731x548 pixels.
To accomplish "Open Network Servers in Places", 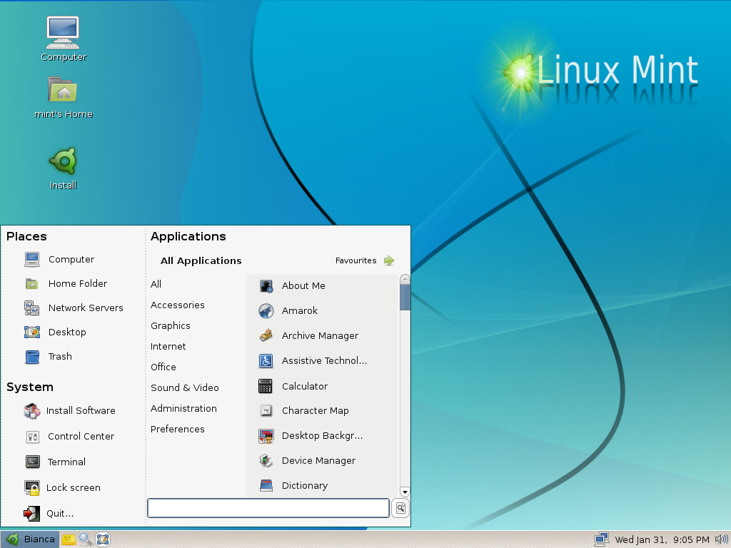I will pos(74,308).
